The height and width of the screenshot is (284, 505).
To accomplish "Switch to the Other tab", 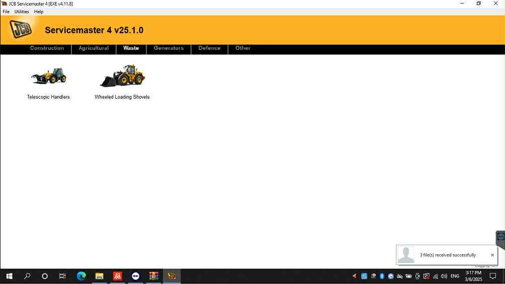I will coord(243,48).
